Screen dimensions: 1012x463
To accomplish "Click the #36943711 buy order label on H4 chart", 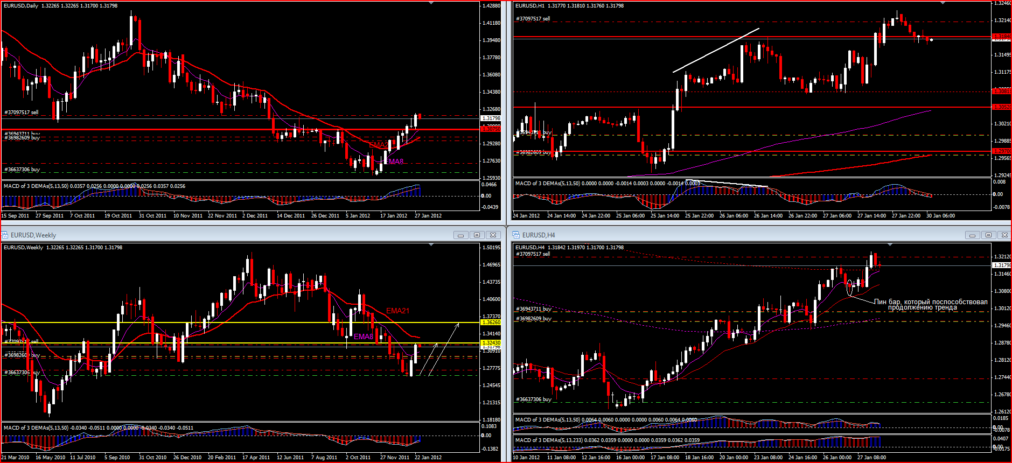I will [x=534, y=309].
